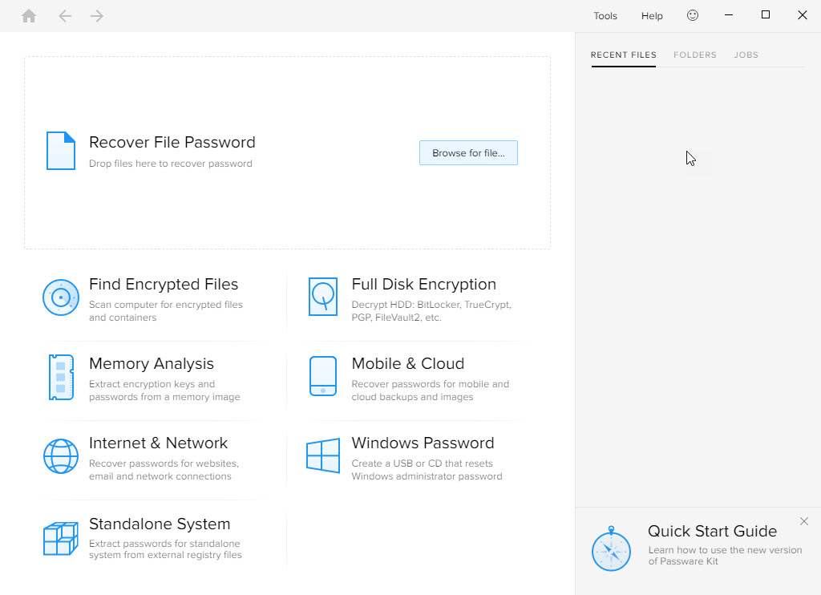Image resolution: width=821 pixels, height=595 pixels.
Task: Click the Quick Start Guide compass icon
Action: pyautogui.click(x=611, y=549)
